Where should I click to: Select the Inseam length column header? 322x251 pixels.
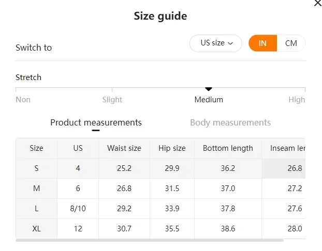(x=286, y=148)
